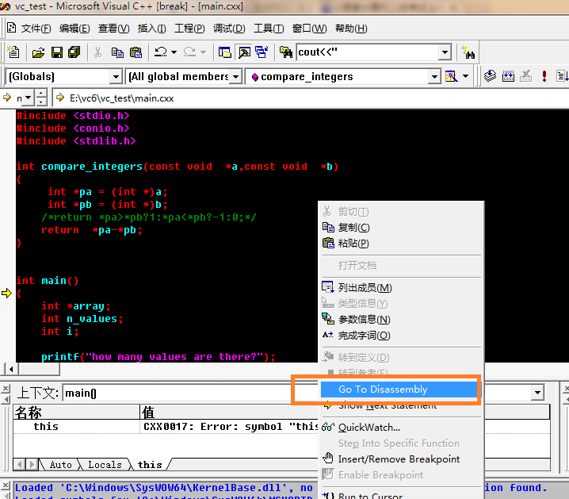Click the tab scroll-left arrow beside the Auto tab
Image resolution: width=569 pixels, height=499 pixels.
[20, 464]
